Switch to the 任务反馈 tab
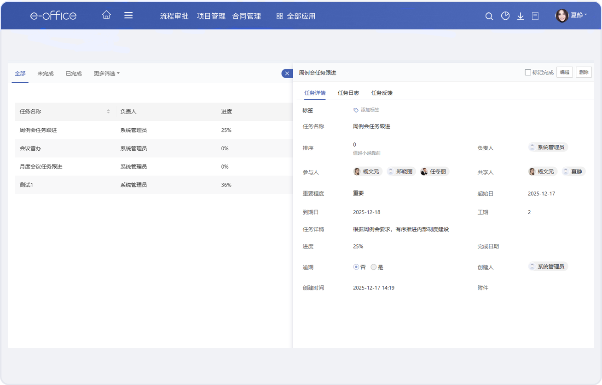Screen dimensions: 602x385 pos(382,93)
